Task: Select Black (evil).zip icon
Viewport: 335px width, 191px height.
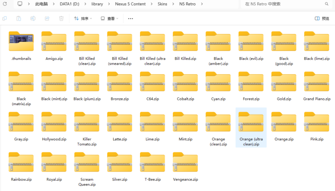Action: (251, 41)
